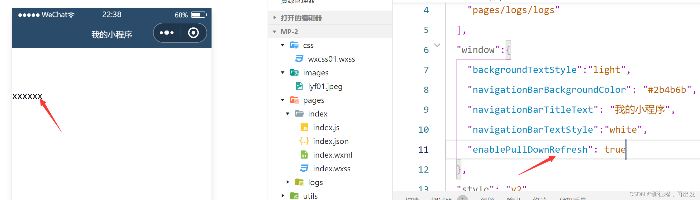Expand the utils folder arrow
This screenshot has height=200, width=700.
(x=283, y=196)
